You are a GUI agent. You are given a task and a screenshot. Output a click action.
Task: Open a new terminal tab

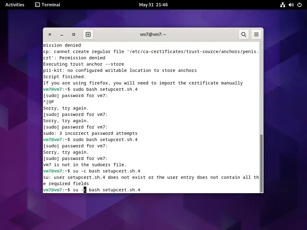point(88,34)
